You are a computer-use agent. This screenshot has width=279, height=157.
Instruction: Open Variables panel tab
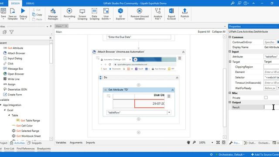tap(61, 143)
